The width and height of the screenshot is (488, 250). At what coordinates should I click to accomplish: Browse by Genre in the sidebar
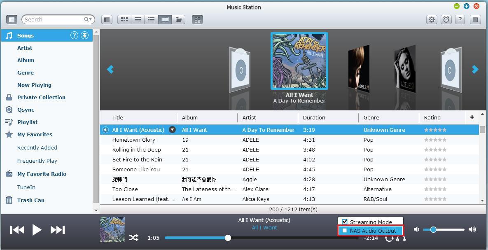coord(26,72)
